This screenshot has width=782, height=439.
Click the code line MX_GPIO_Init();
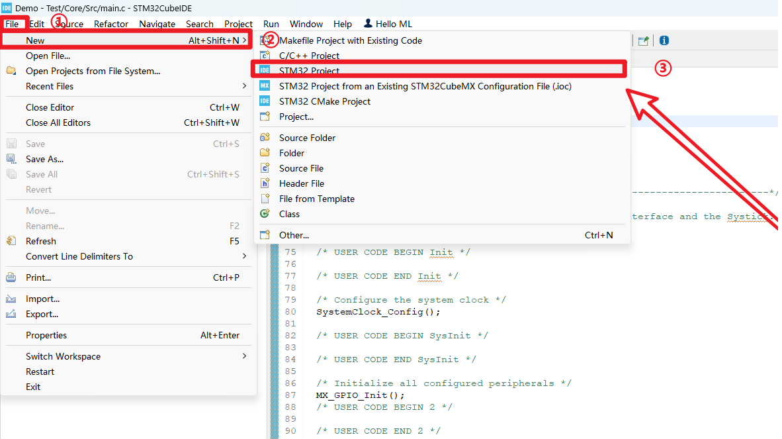click(x=360, y=395)
